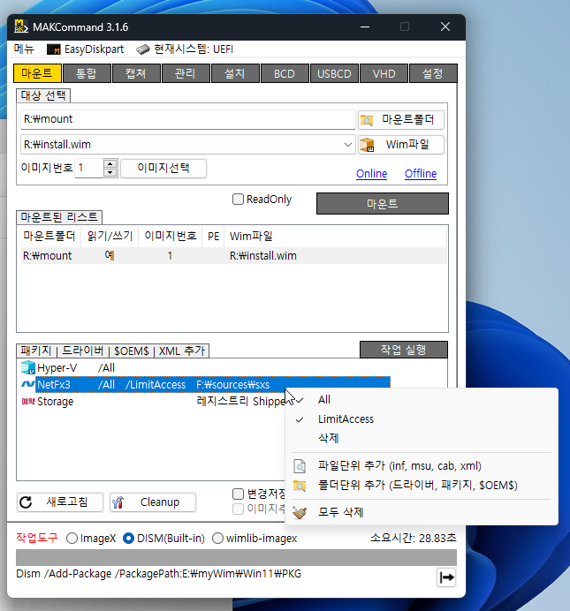Click the chip icon beside 현재시스템: UEFI
570x611 pixels.
pyautogui.click(x=142, y=49)
